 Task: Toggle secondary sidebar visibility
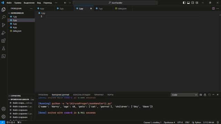click(x=193, y=3)
